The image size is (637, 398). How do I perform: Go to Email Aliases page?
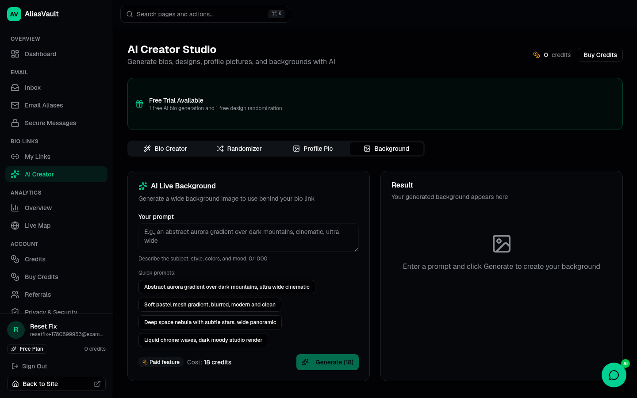coord(57,105)
